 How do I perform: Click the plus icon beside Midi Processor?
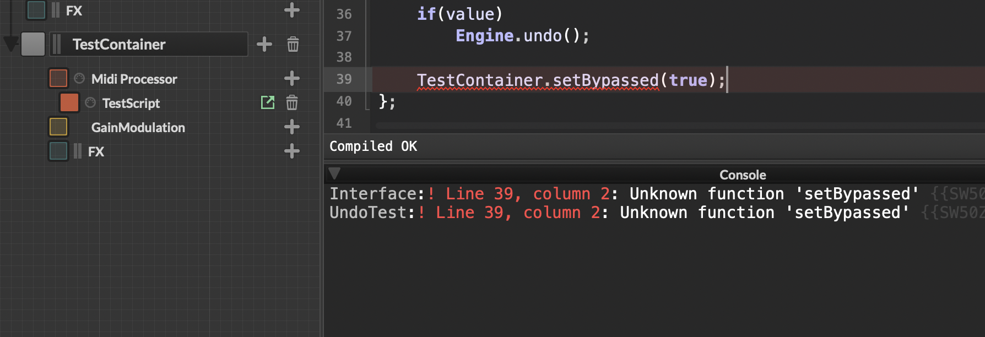(292, 79)
